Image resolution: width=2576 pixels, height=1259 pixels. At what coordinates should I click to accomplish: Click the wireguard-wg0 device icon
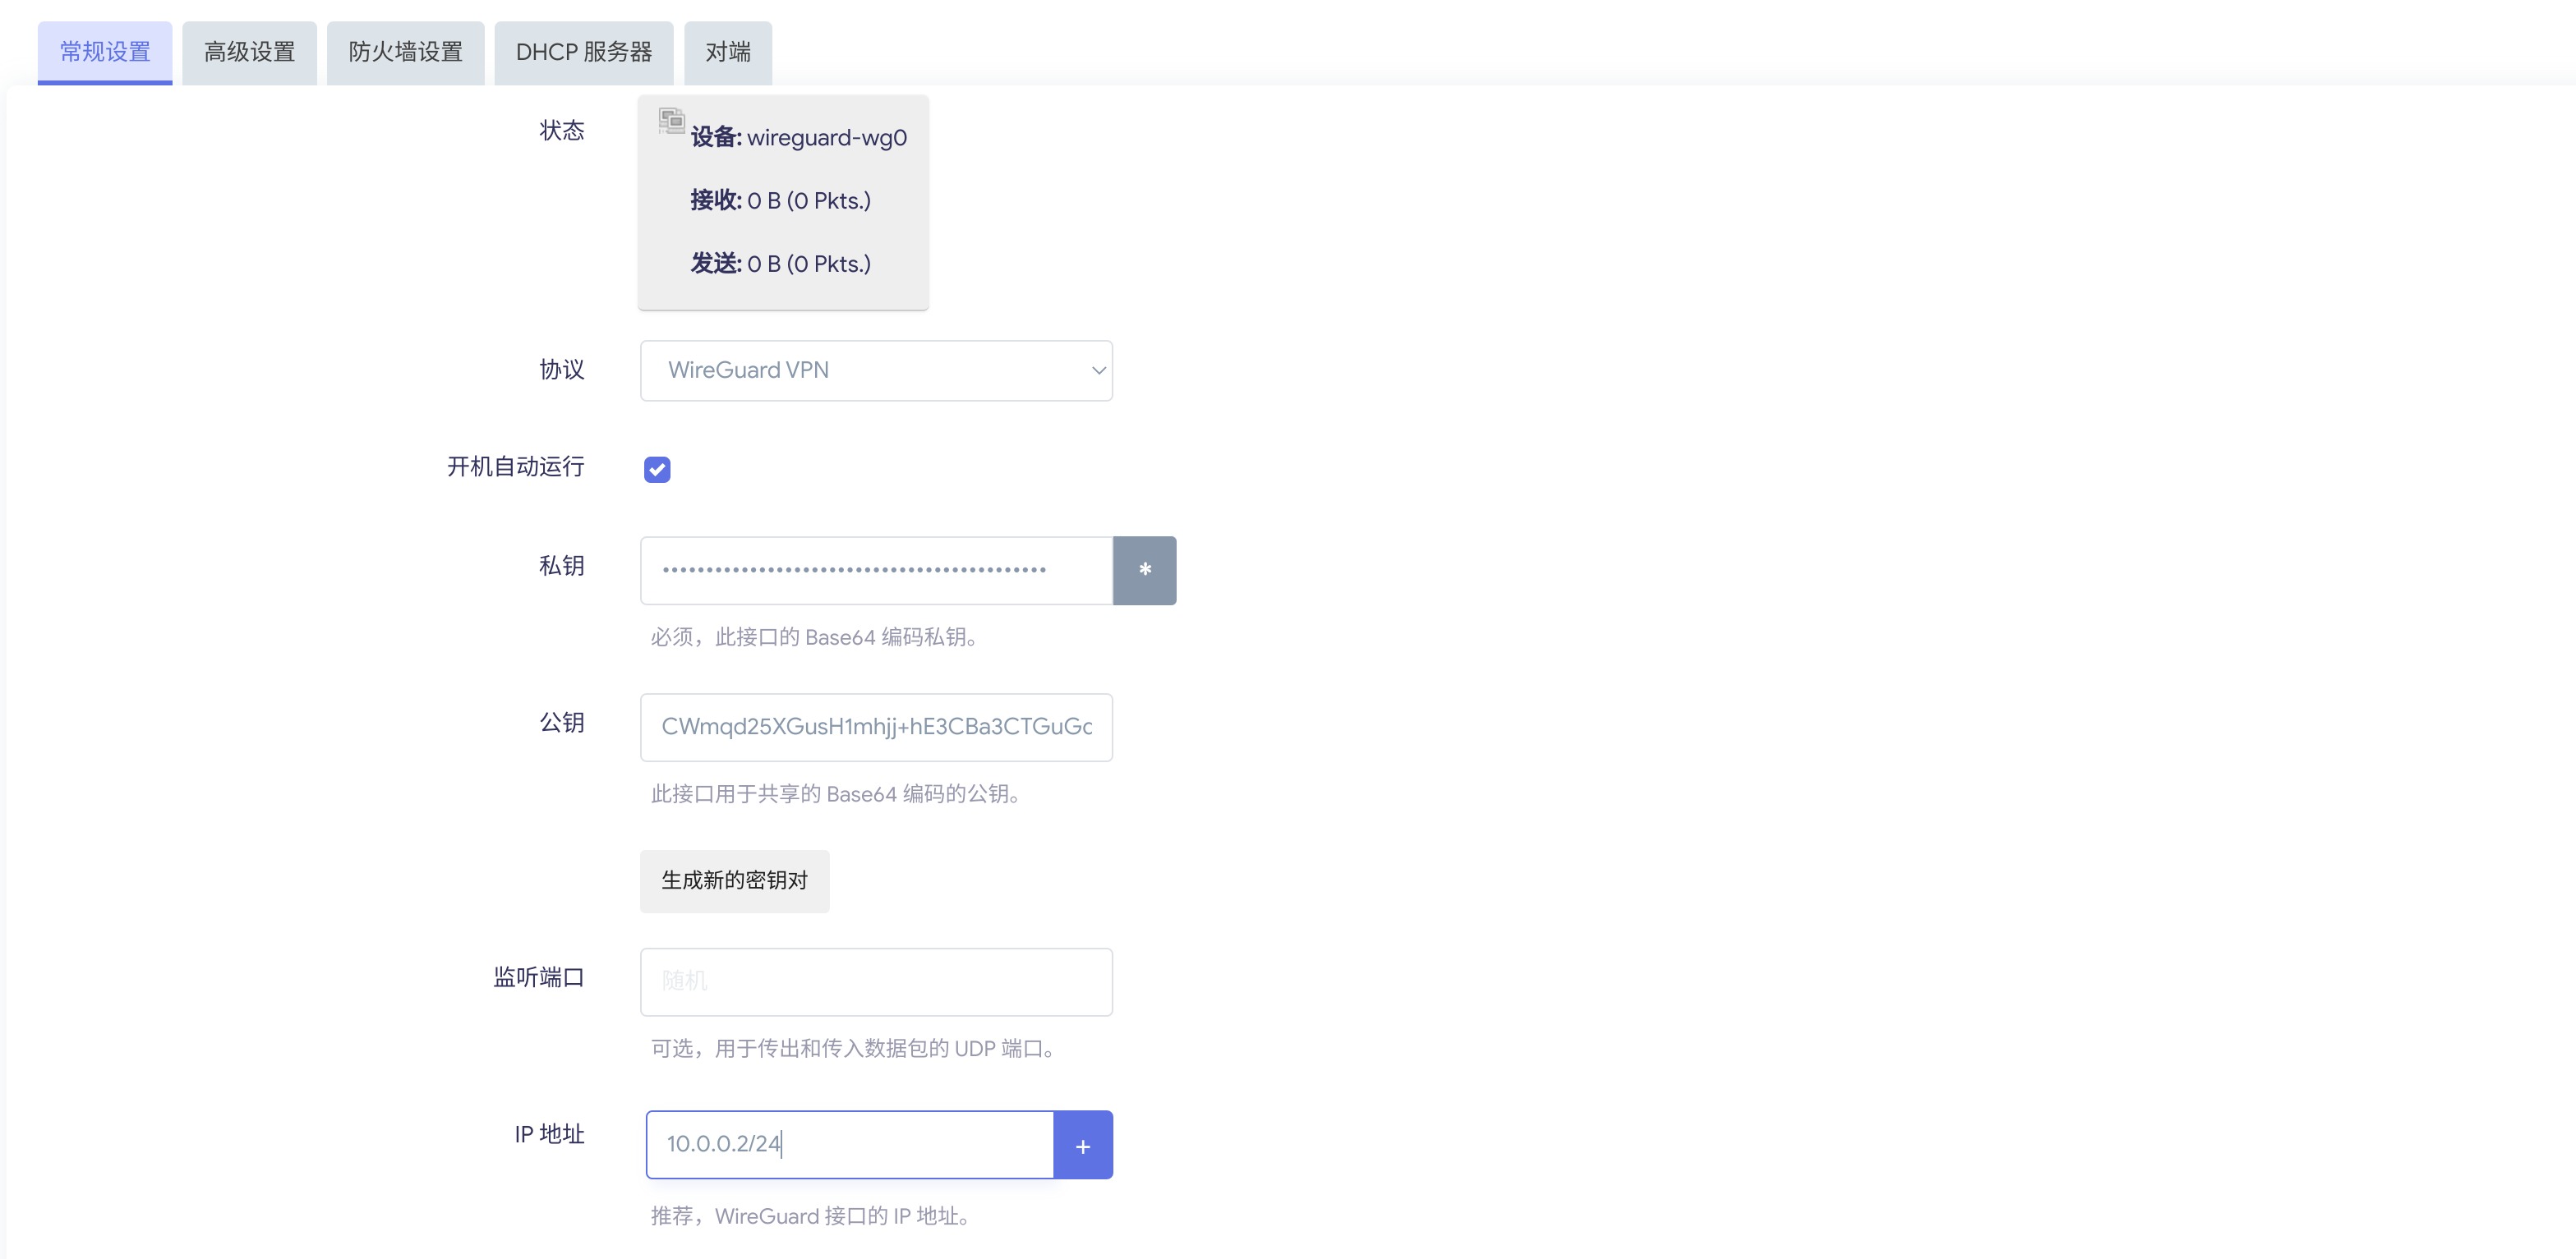(x=671, y=121)
